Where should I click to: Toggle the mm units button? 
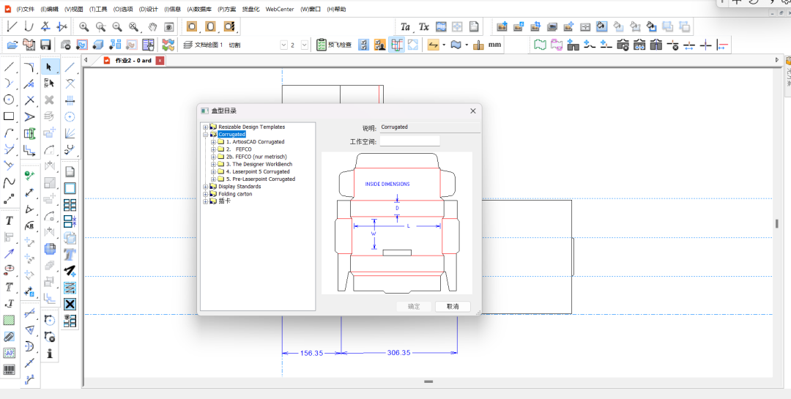pos(495,45)
